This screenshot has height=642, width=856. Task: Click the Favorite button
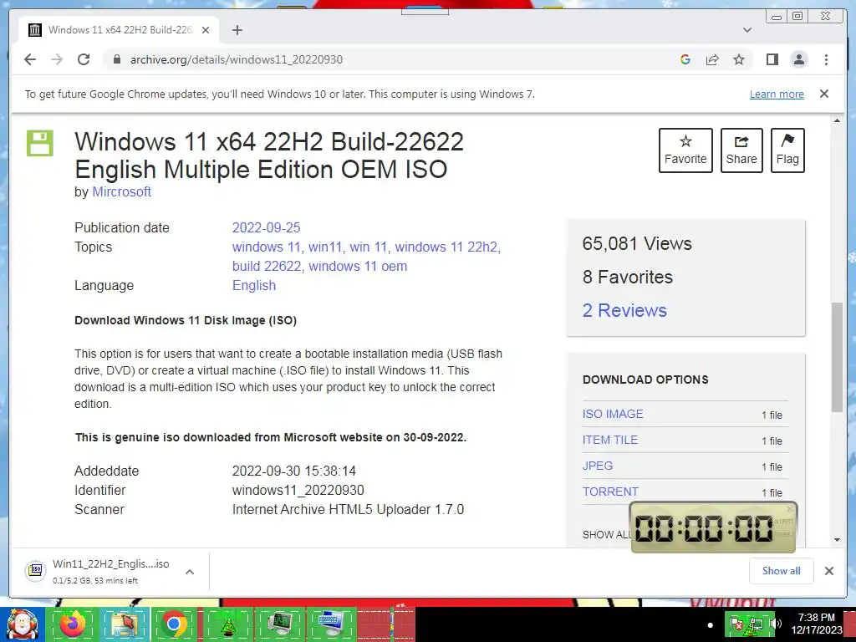[x=685, y=150]
